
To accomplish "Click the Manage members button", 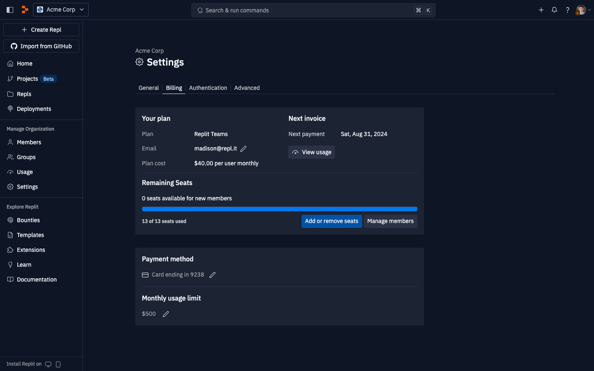I will click(390, 221).
